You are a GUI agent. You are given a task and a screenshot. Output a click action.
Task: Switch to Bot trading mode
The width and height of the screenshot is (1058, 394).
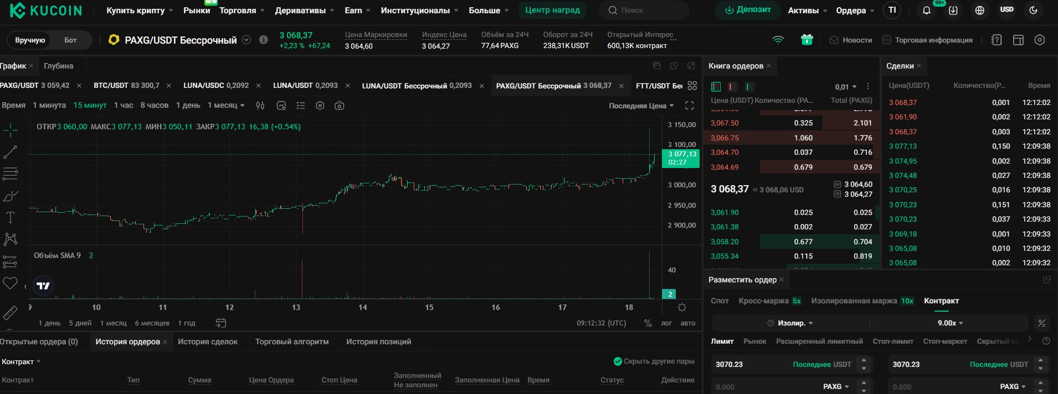pos(70,40)
